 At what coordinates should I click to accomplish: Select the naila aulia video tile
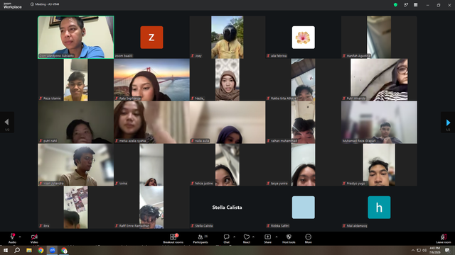(227, 123)
